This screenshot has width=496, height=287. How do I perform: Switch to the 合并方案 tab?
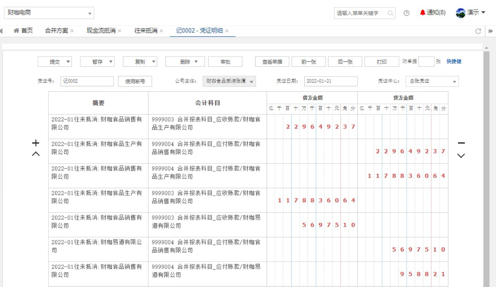(x=56, y=31)
